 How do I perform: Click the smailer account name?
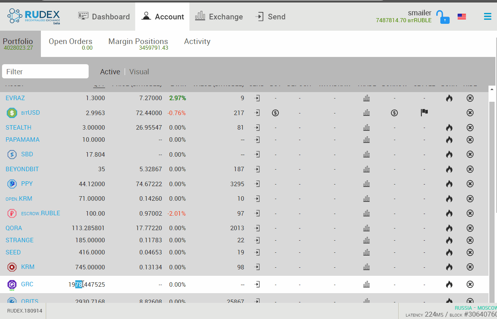420,13
